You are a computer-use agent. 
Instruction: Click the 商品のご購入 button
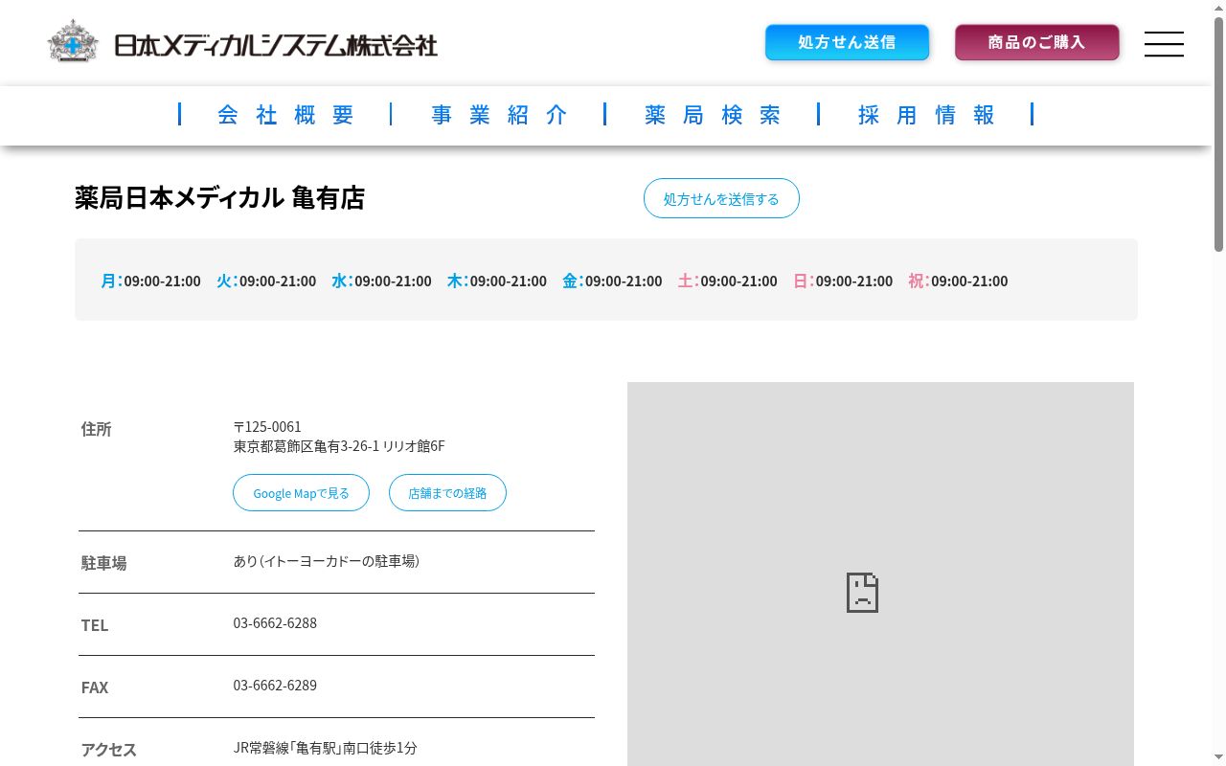pos(1036,42)
